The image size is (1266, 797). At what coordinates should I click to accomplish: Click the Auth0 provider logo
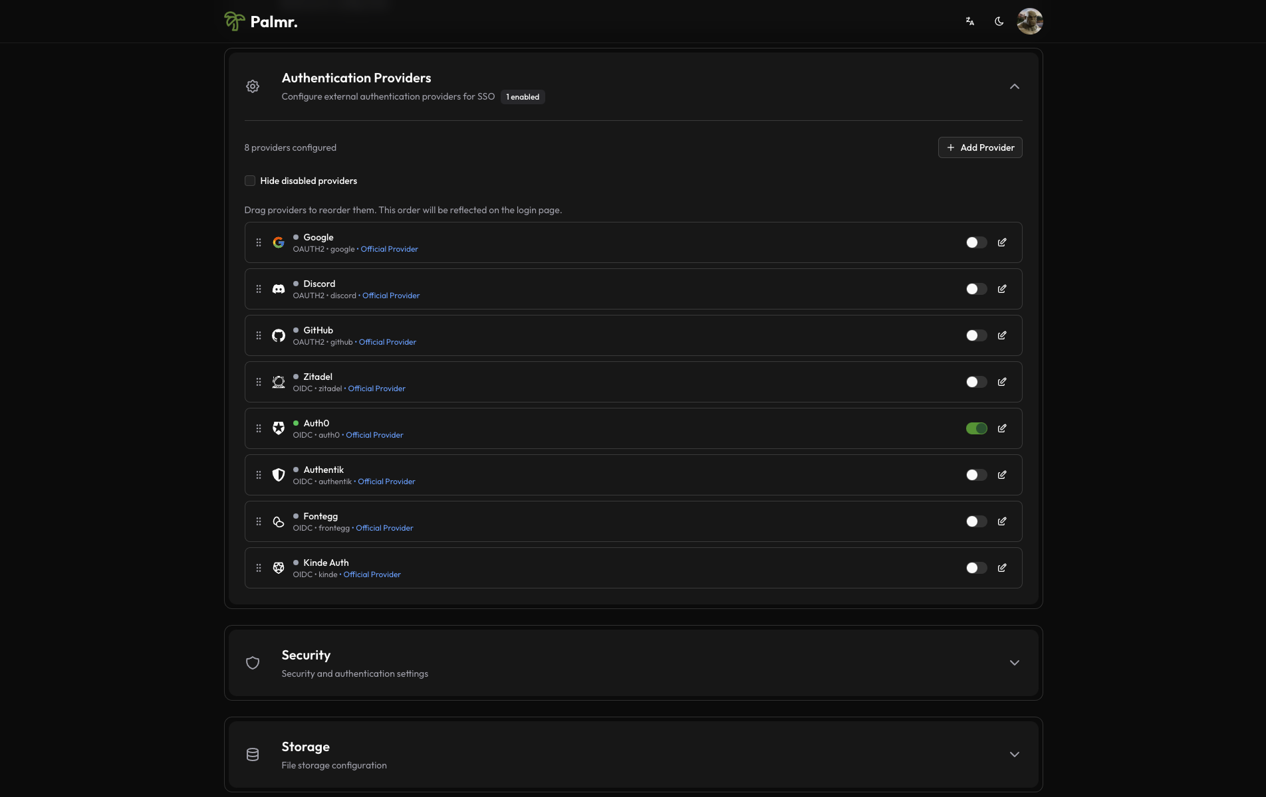coord(279,428)
